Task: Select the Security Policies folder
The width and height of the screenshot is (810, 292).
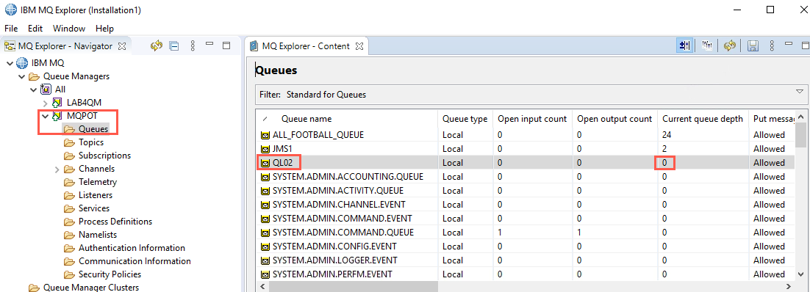Action: point(110,274)
